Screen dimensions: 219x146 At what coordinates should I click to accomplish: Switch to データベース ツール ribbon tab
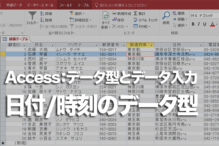click(x=40, y=5)
